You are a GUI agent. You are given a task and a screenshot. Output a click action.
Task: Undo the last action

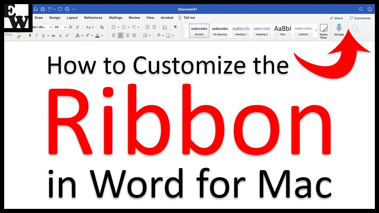(50, 9)
